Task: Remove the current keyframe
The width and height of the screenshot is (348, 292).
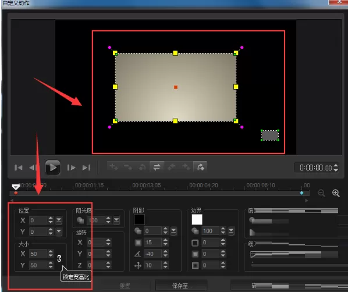Action: click(128, 167)
